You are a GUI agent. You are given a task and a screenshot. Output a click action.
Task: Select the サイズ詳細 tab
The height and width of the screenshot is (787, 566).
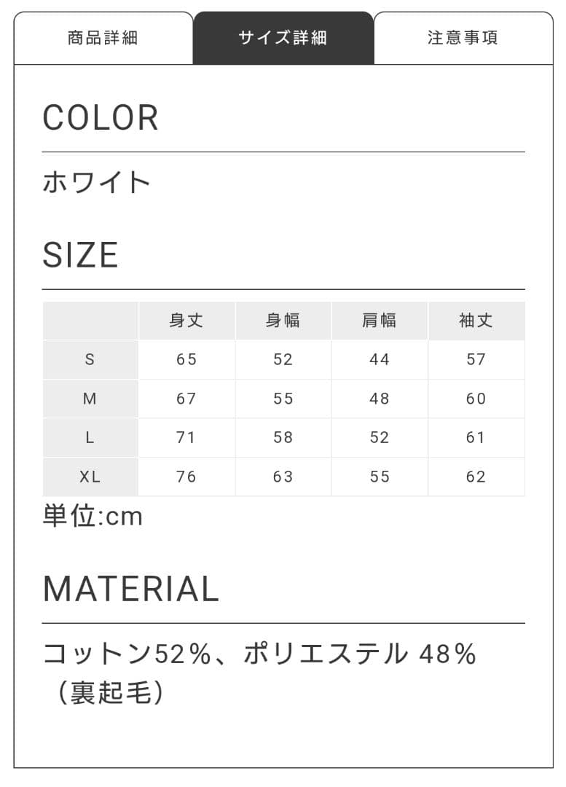283,38
